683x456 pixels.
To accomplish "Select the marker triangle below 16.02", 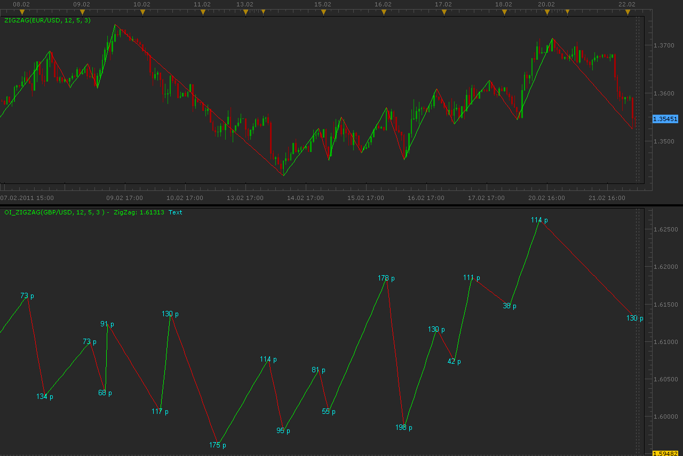I will pyautogui.click(x=384, y=12).
